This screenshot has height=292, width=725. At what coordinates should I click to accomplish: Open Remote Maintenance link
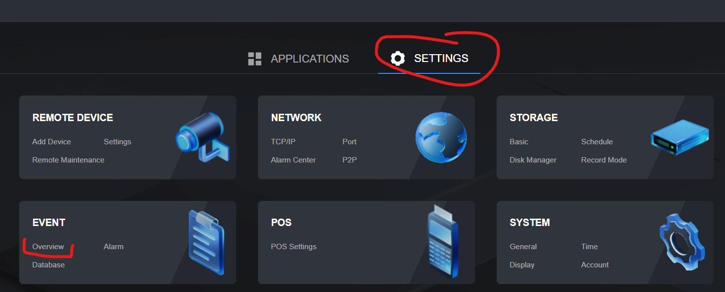68,160
